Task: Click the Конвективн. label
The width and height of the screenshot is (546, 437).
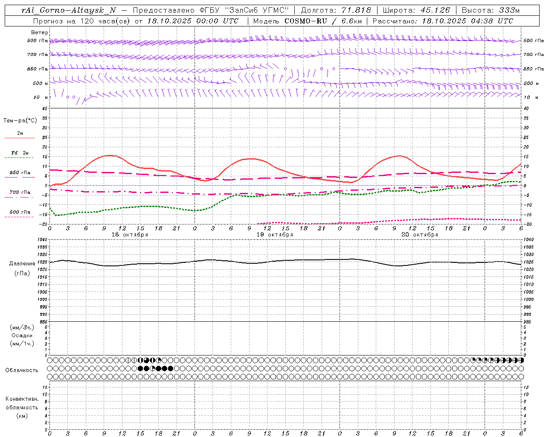Action: point(22,399)
